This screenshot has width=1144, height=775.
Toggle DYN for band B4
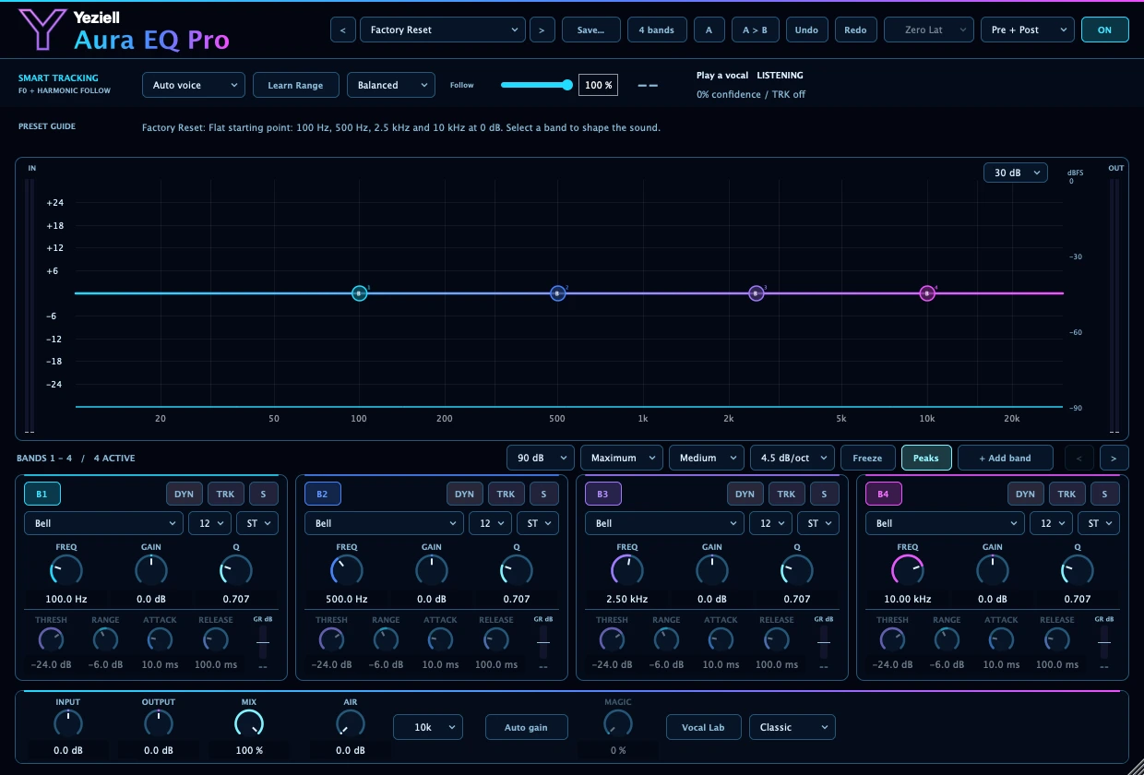click(x=1026, y=494)
